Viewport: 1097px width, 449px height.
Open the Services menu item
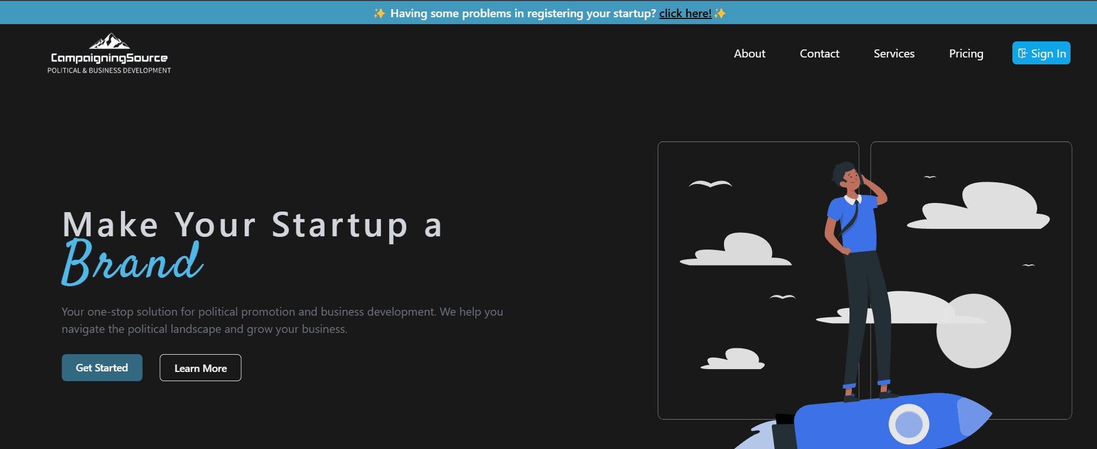[894, 53]
